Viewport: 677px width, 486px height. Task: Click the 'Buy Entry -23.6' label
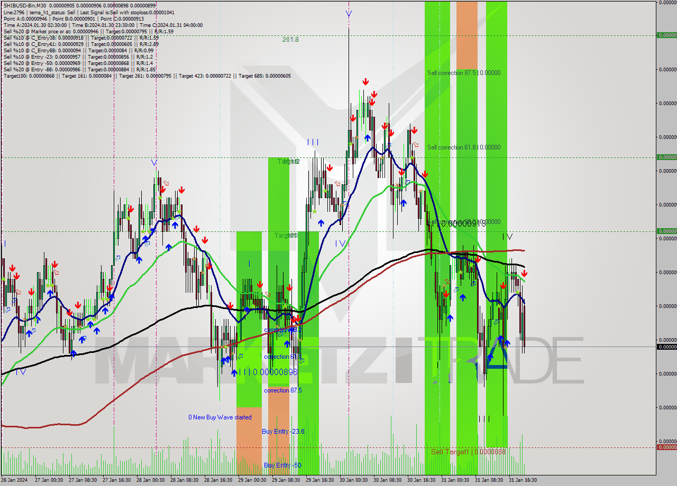pyautogui.click(x=283, y=432)
